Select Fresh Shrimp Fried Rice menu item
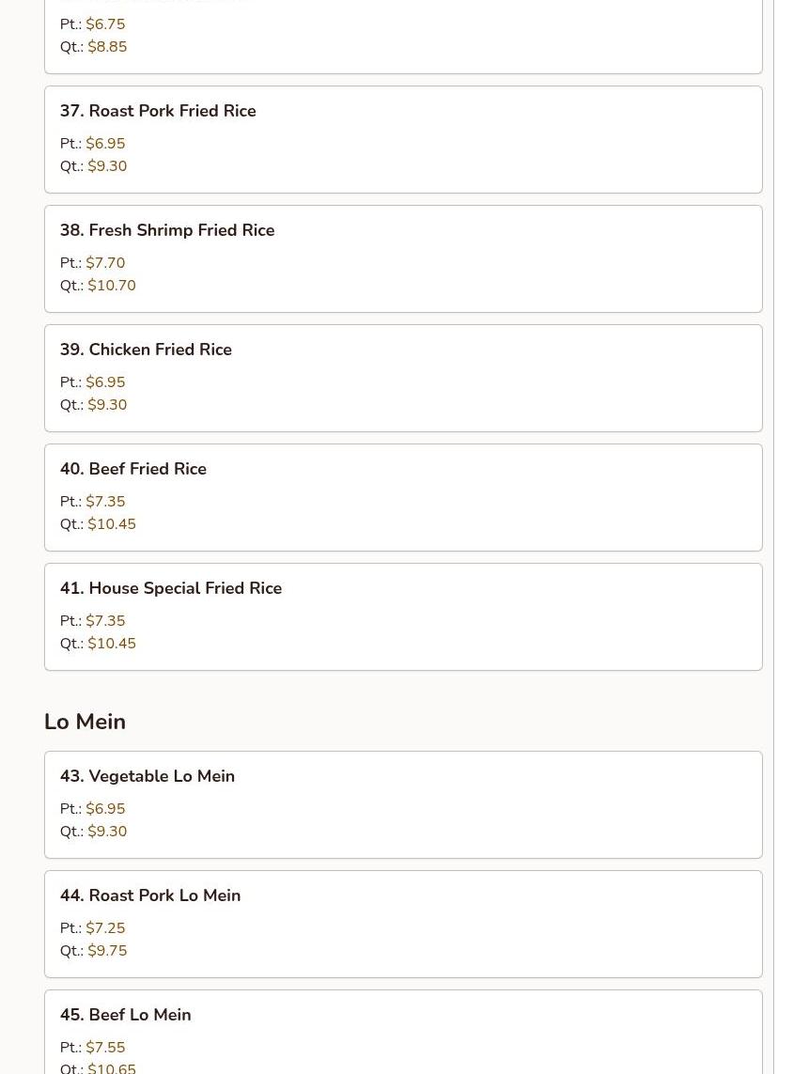 167,230
